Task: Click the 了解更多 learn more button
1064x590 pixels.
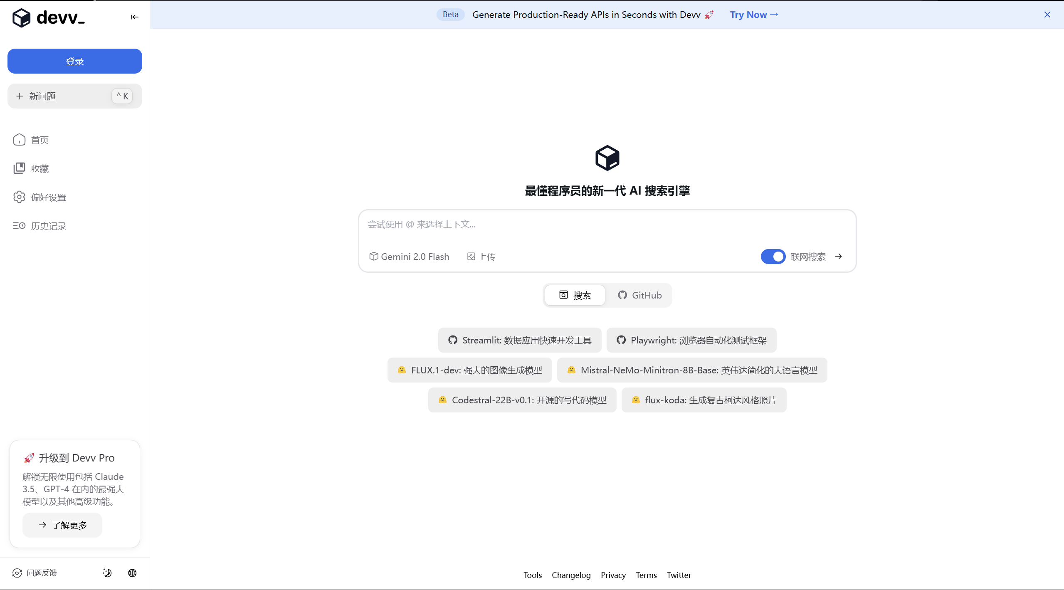Action: (62, 525)
